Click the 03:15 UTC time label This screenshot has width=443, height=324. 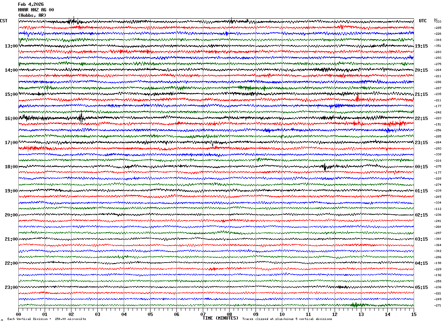(x=421, y=239)
